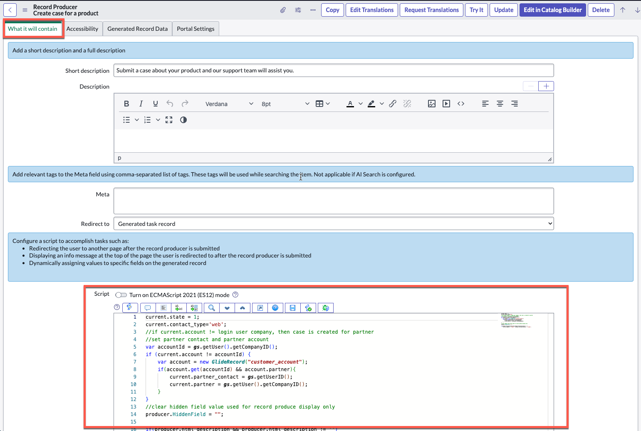Switch to What it will contain tab
The image size is (641, 431).
(33, 29)
